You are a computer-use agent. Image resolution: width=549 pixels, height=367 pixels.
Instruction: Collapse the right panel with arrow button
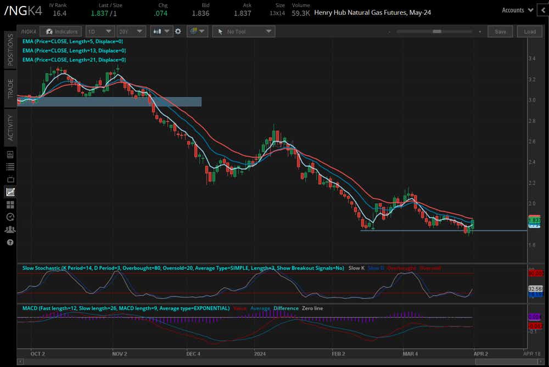pos(542,10)
